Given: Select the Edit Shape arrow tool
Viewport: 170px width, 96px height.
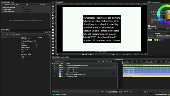Looking at the screenshot, I should tap(53, 6).
